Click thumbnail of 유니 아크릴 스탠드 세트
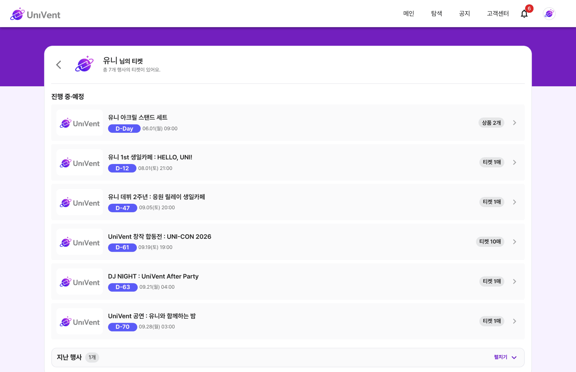 tap(80, 123)
